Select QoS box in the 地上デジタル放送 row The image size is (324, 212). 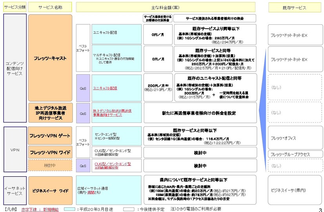83,113
